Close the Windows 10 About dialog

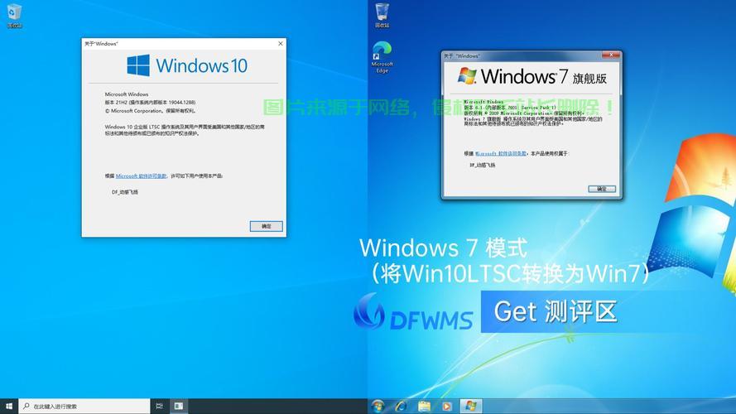pyautogui.click(x=281, y=43)
